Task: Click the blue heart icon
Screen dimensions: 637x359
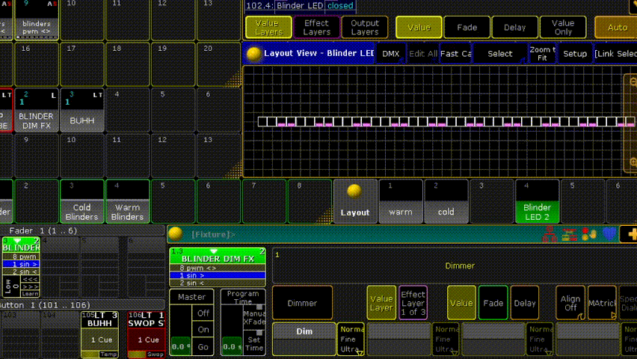Action: tap(609, 235)
